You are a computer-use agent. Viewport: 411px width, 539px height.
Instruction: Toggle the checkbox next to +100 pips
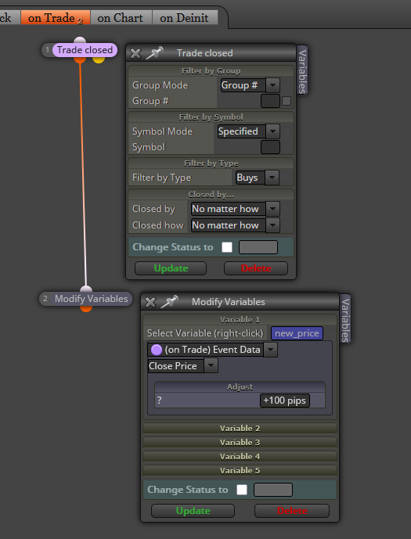coord(317,401)
